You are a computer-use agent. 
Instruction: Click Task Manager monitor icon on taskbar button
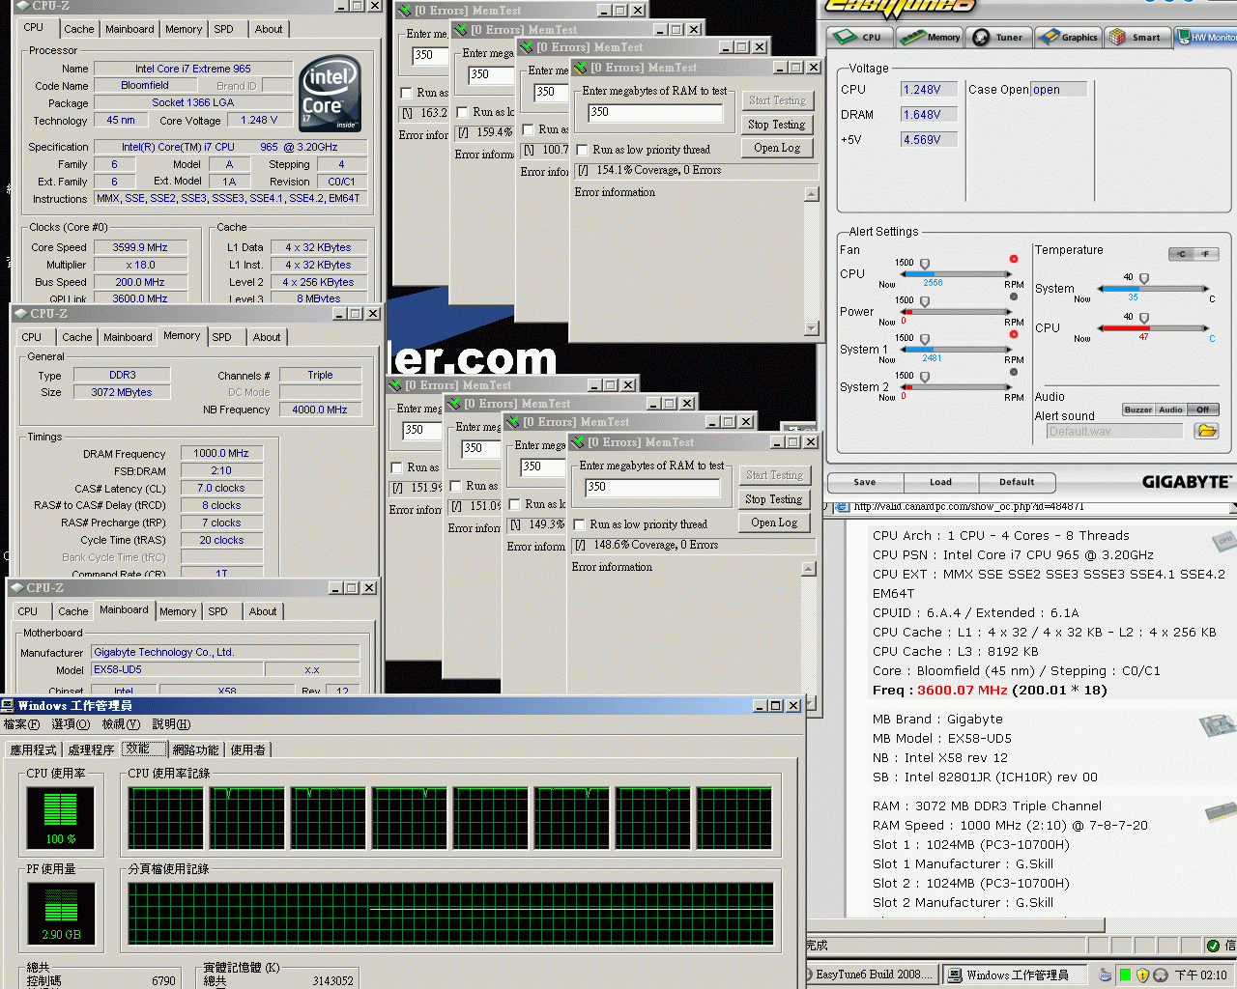pos(955,975)
